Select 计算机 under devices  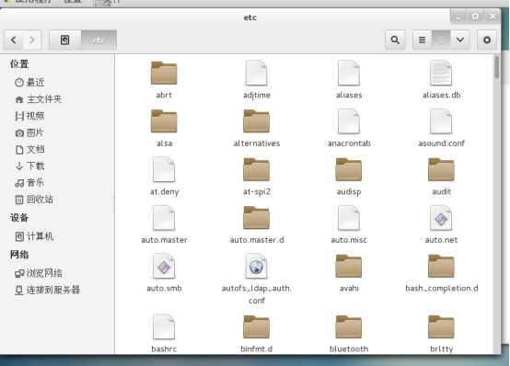pyautogui.click(x=34, y=236)
